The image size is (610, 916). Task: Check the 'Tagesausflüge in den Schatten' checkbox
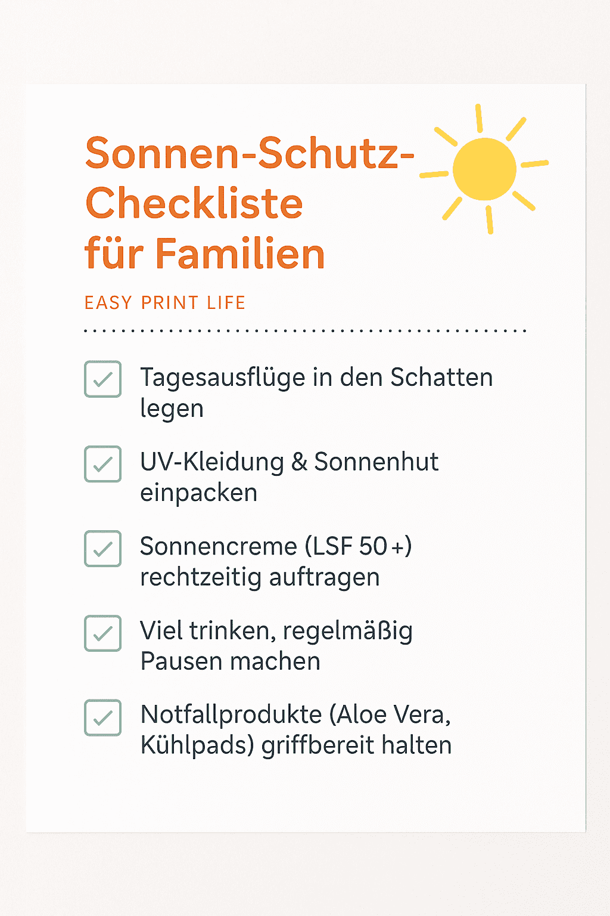[x=103, y=379]
